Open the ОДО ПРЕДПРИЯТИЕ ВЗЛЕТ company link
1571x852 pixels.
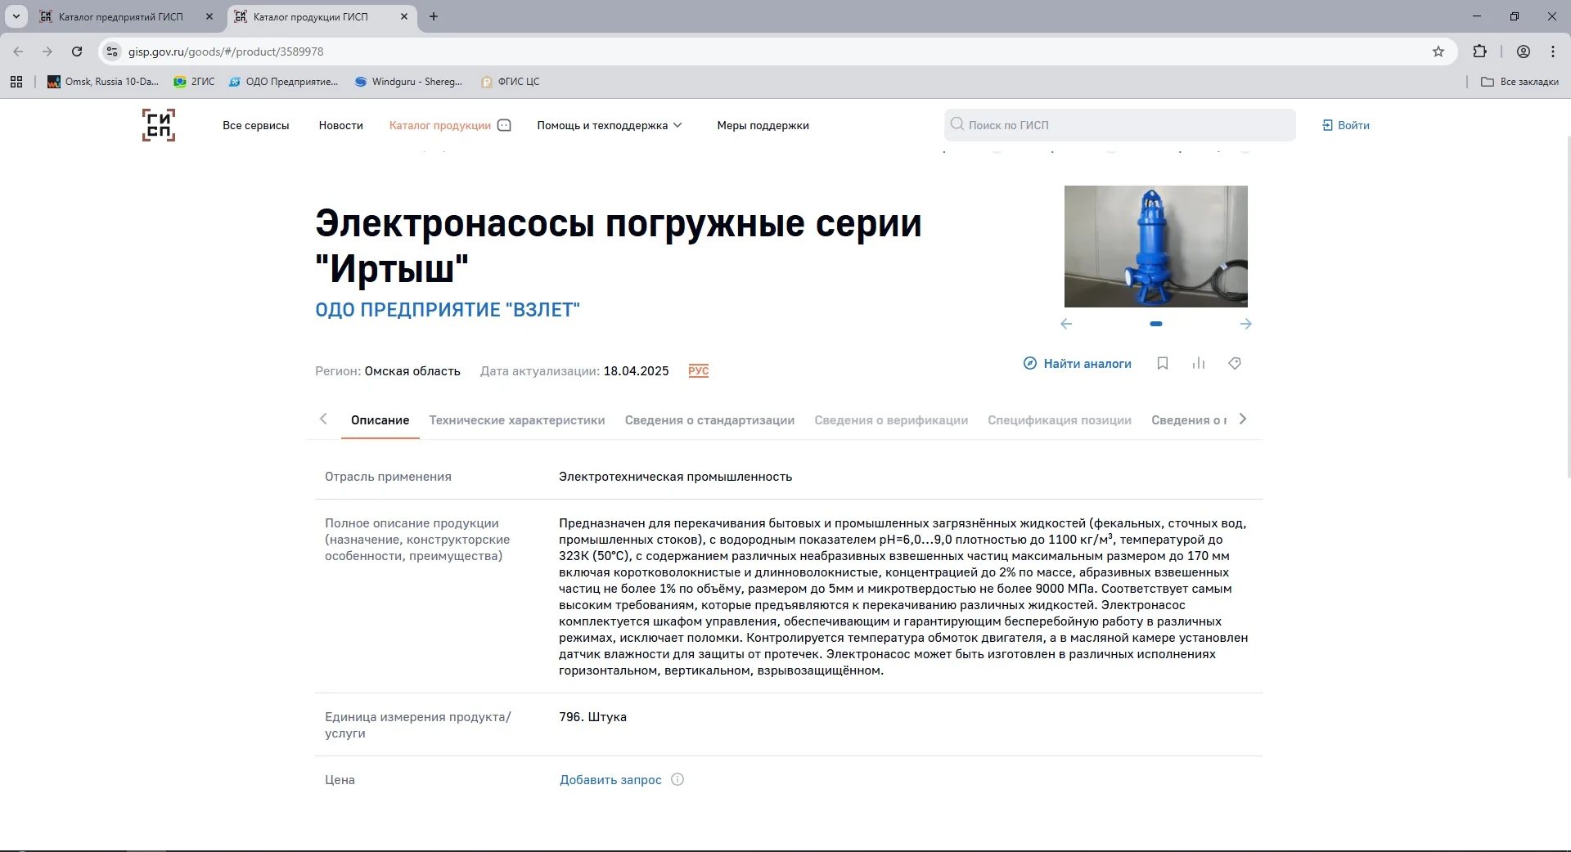point(447,309)
